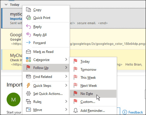Click the green M sender avatar
The height and width of the screenshot is (115, 146).
click(13, 99)
